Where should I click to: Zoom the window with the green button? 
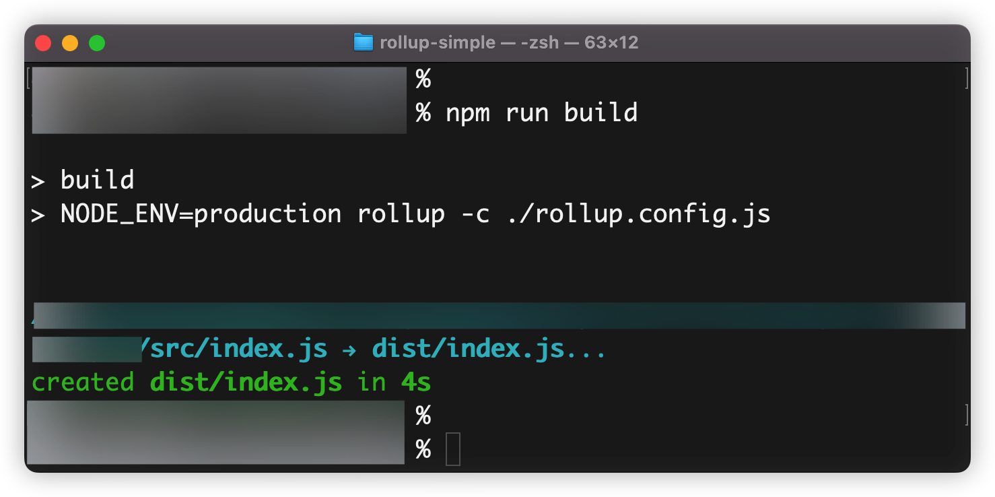97,44
